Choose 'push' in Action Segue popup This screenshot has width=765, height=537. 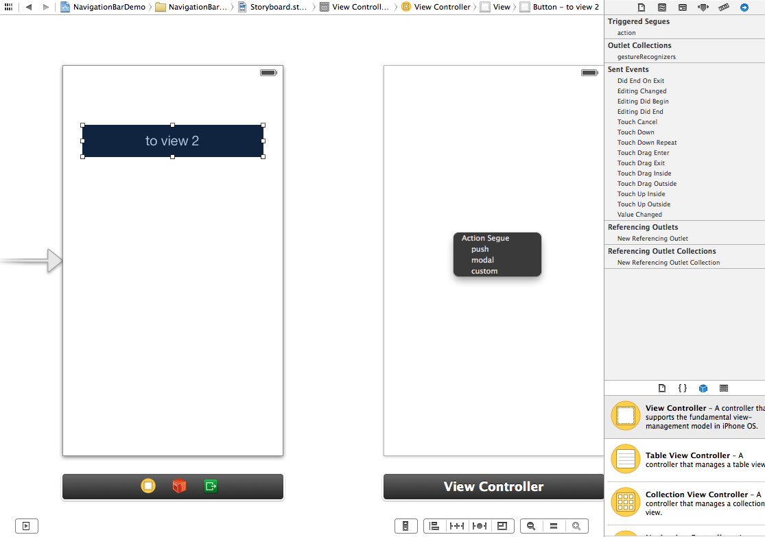click(x=480, y=249)
